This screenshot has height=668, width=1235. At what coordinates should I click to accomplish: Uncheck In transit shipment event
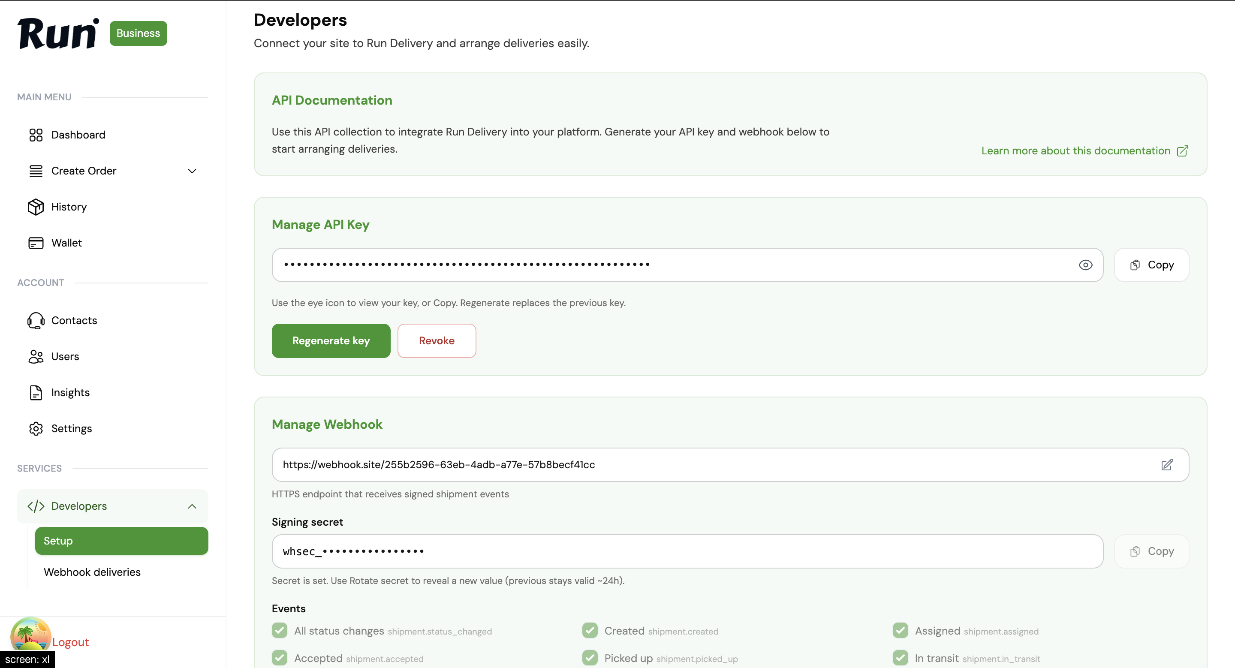(x=901, y=658)
